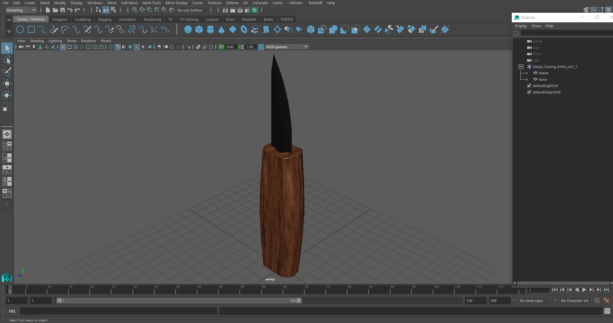
Task: Open Render Settings icon
Action: 247,10
